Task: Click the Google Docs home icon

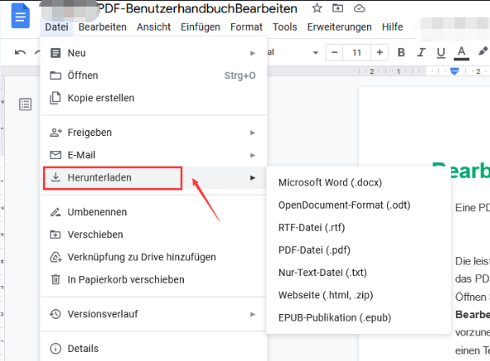Action: click(21, 16)
